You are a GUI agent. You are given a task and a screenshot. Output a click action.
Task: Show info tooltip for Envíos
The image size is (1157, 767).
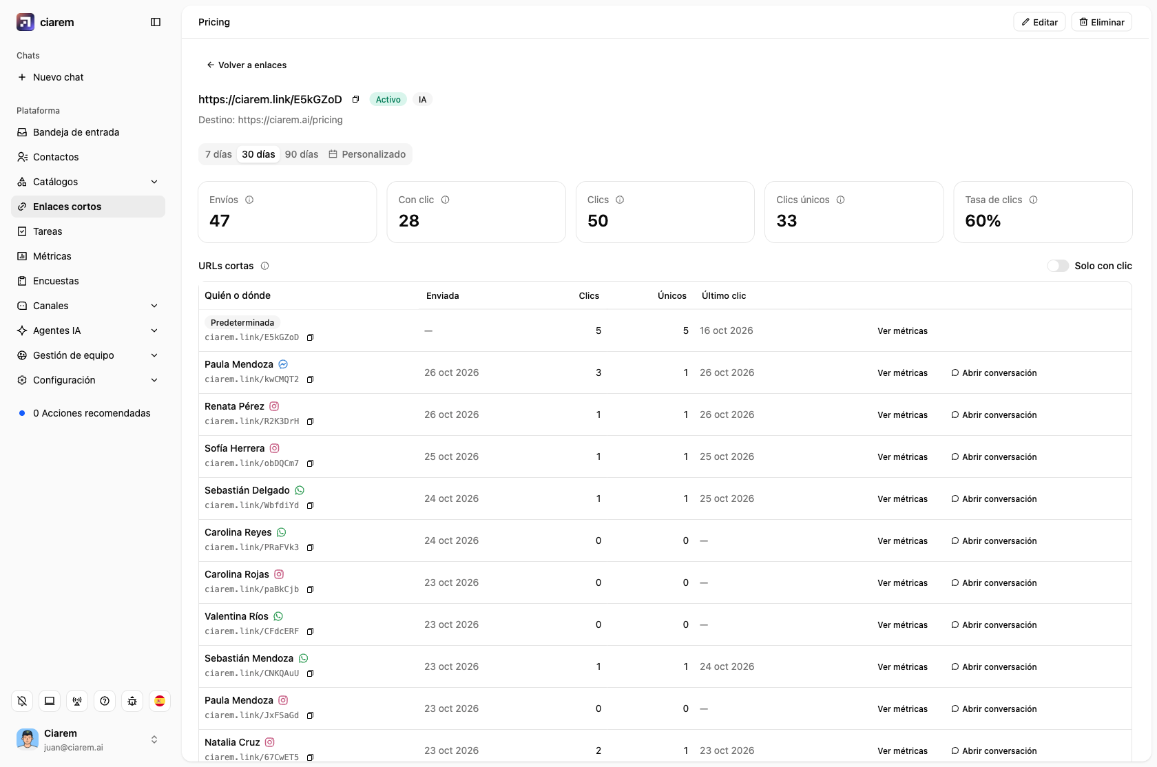coord(249,200)
